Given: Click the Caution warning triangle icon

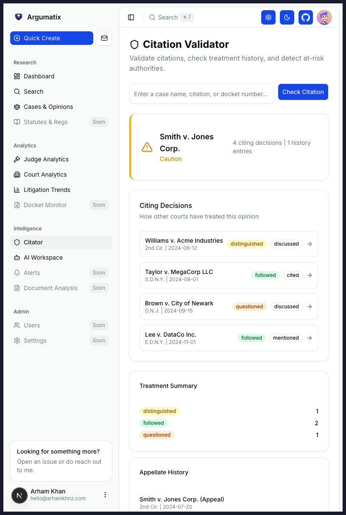Looking at the screenshot, I should 147,147.
